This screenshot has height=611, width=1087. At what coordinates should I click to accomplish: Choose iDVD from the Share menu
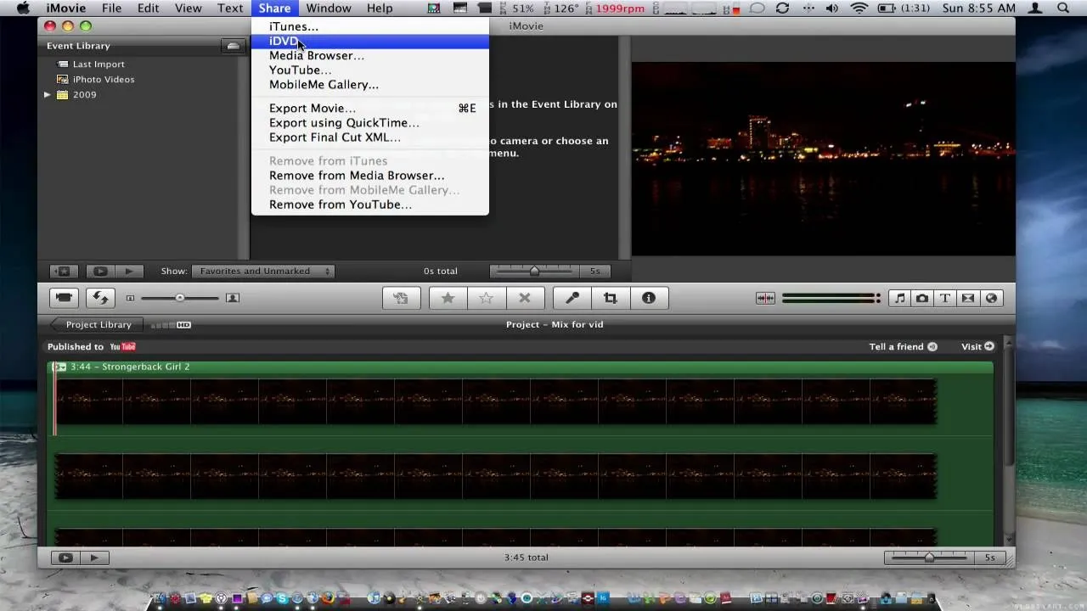tap(369, 41)
